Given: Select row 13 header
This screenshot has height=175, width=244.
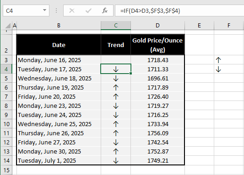Looking at the screenshot, I should click(x=6, y=151).
